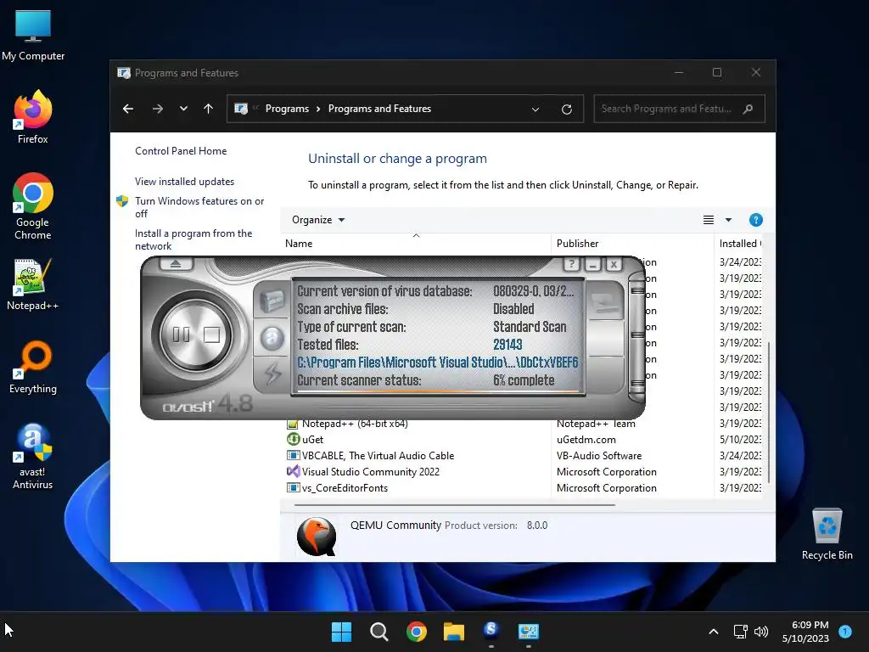Open avast! virus chest icon
The image size is (869, 652).
click(x=272, y=301)
